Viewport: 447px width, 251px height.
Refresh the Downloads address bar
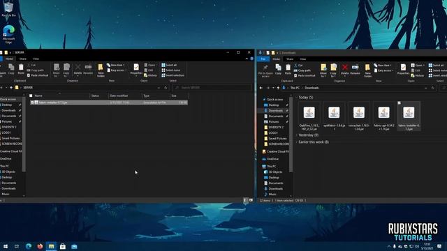click(433, 88)
